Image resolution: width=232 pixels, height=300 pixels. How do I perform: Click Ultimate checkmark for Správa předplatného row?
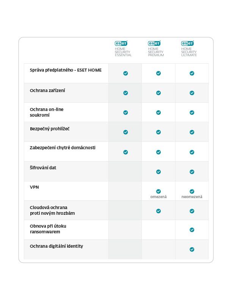coord(192,73)
